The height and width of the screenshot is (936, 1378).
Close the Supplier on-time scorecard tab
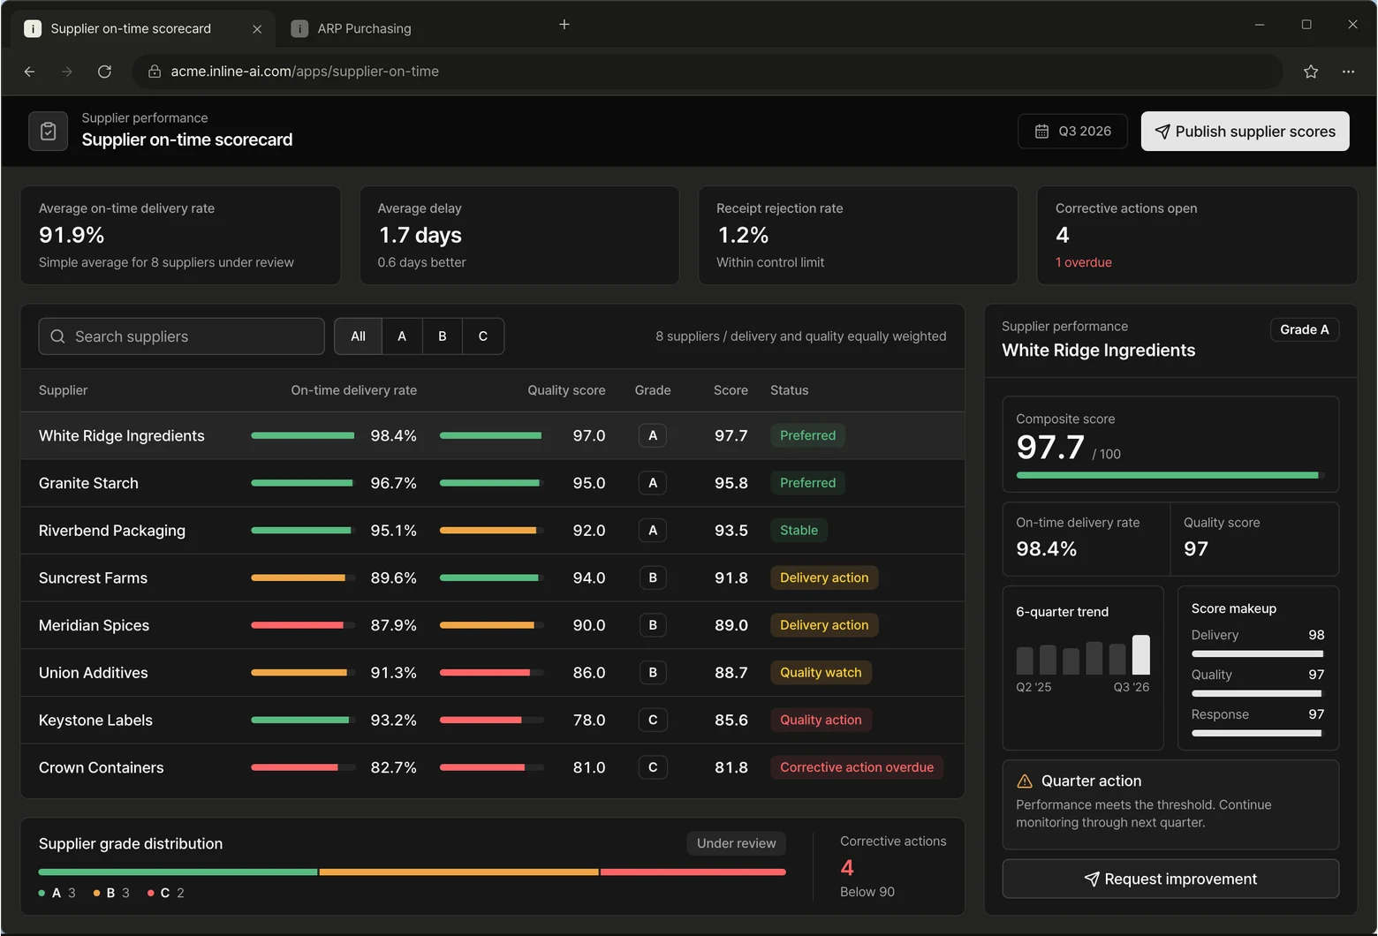point(257,29)
